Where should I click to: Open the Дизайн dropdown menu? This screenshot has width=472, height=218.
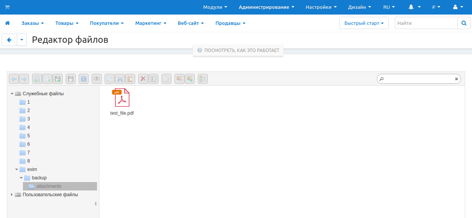click(x=360, y=7)
